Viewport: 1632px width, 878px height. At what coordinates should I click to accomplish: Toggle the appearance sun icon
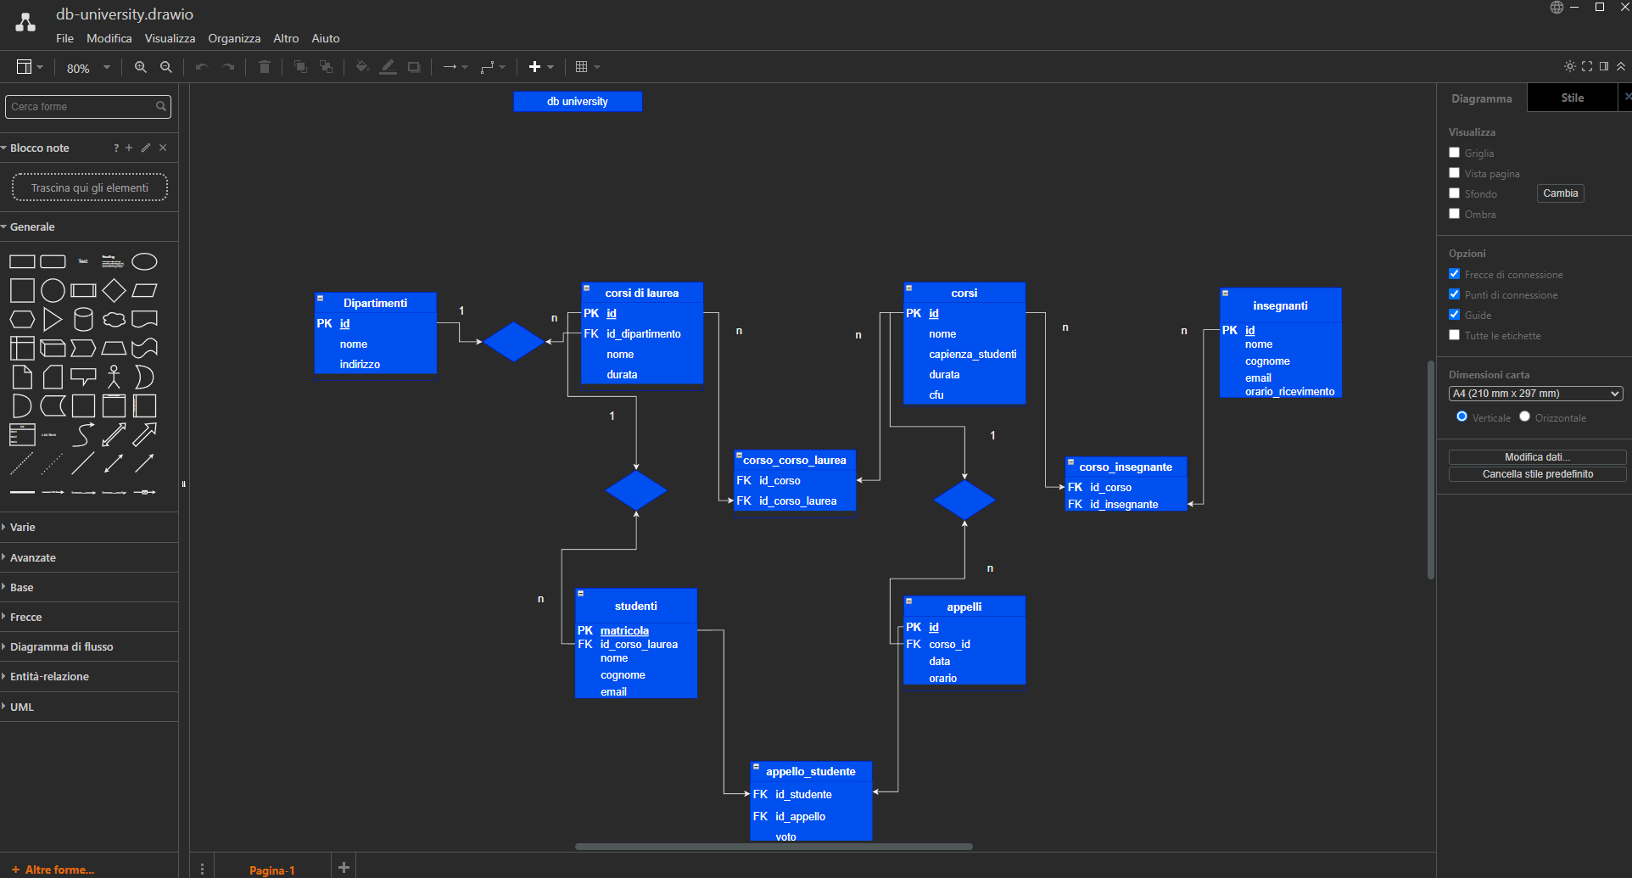(x=1569, y=66)
